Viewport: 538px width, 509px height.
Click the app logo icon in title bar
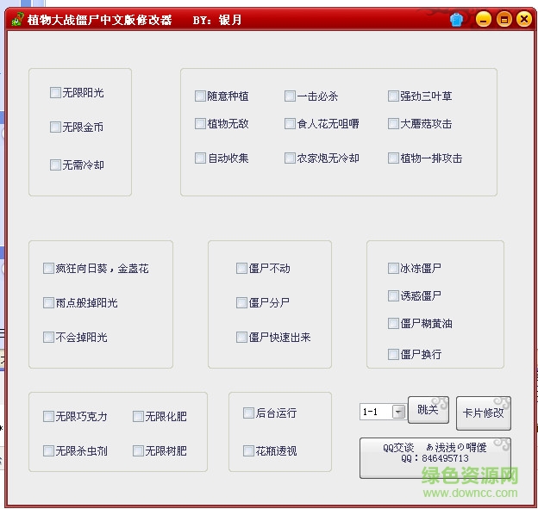(x=17, y=19)
